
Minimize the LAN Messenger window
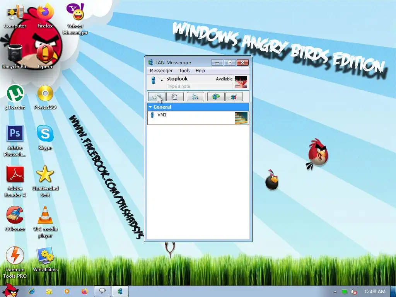217,62
